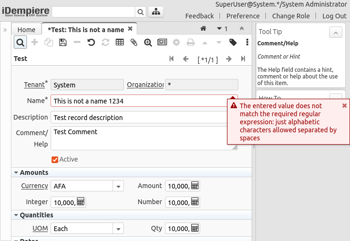Viewport: 350px width, 241px height.
Task: Uncheck the Active checkbox
Action: 55,160
